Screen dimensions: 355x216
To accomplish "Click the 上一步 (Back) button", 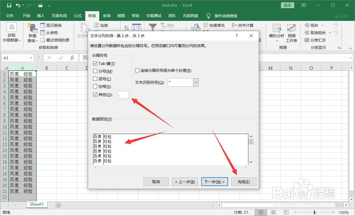I will click(x=185, y=181).
